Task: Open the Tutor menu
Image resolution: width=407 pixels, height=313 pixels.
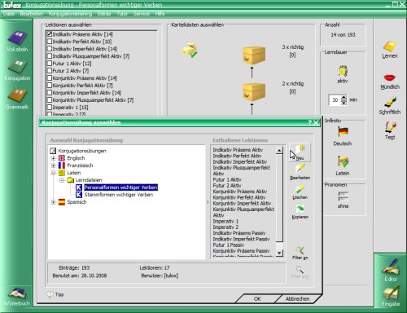Action: click(x=122, y=14)
